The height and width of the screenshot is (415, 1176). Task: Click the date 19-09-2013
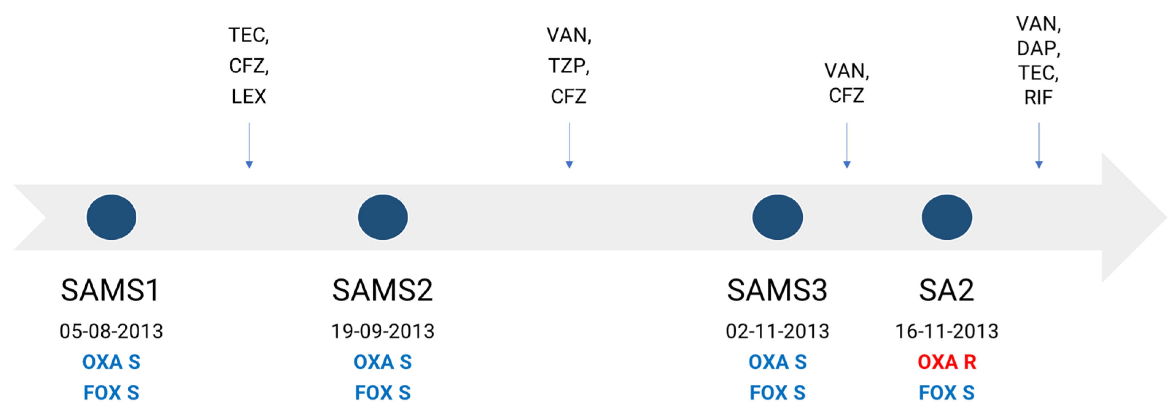pos(382,331)
